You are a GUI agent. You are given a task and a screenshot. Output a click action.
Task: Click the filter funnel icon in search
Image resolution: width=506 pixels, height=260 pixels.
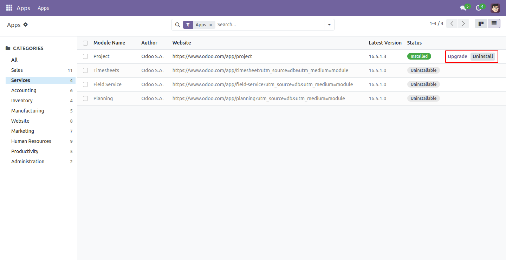pyautogui.click(x=188, y=25)
